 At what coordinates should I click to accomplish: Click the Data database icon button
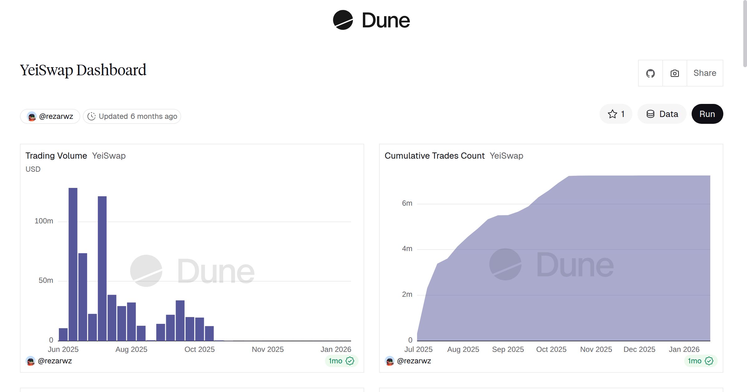click(662, 114)
